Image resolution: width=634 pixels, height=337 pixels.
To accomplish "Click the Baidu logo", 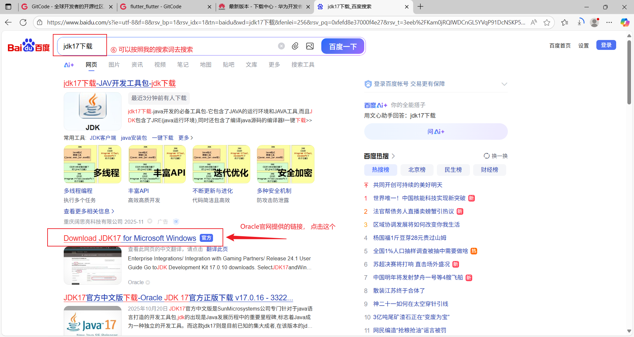I will pos(29,46).
